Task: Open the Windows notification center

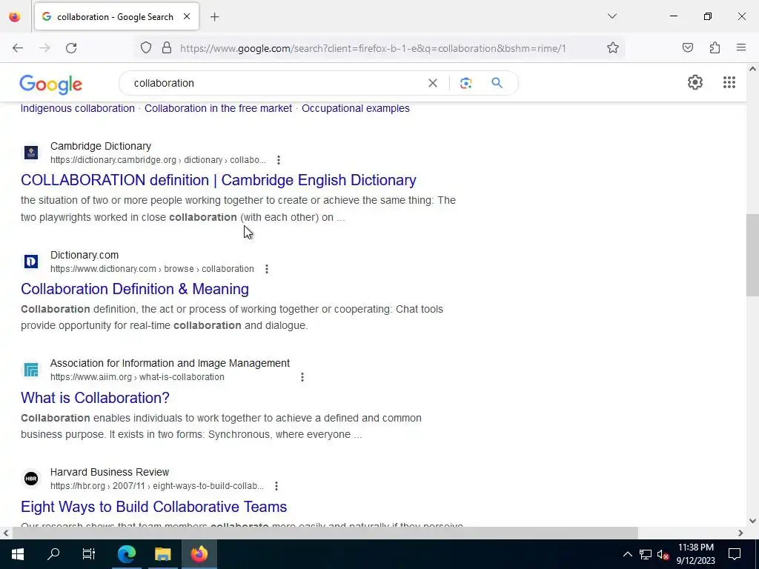Action: (735, 554)
